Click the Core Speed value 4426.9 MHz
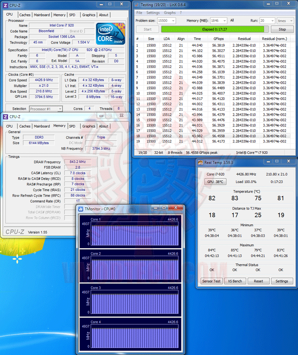The width and height of the screenshot is (298, 355). pos(44,80)
